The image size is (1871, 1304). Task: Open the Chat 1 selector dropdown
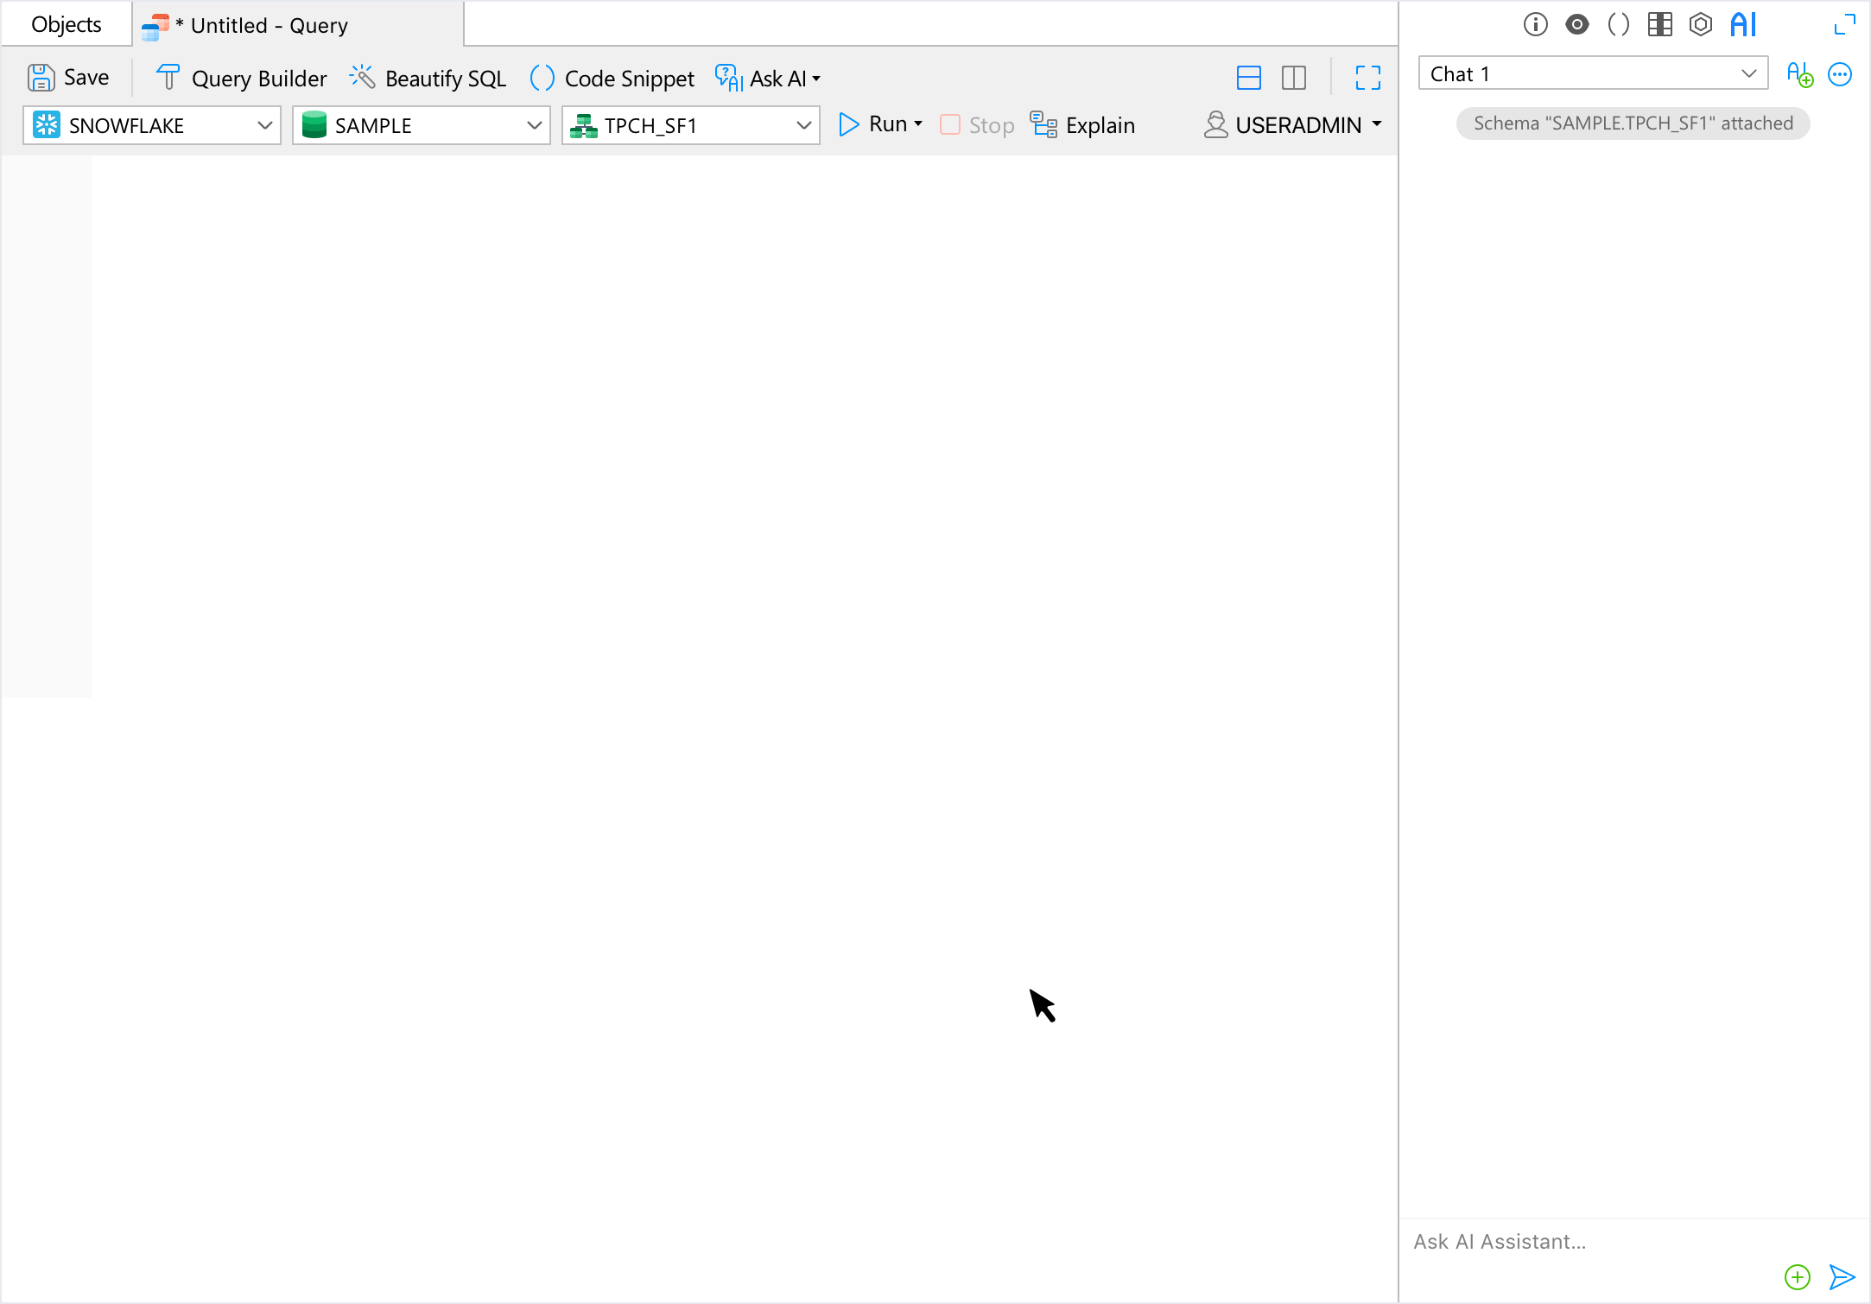[x=1748, y=73]
